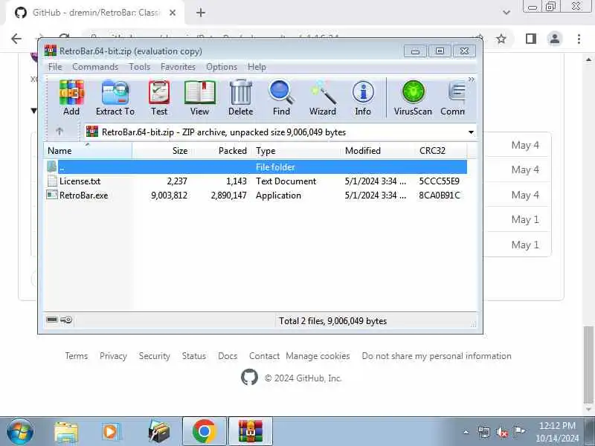
Task: Click the Manage cookies footer link
Action: 318,356
